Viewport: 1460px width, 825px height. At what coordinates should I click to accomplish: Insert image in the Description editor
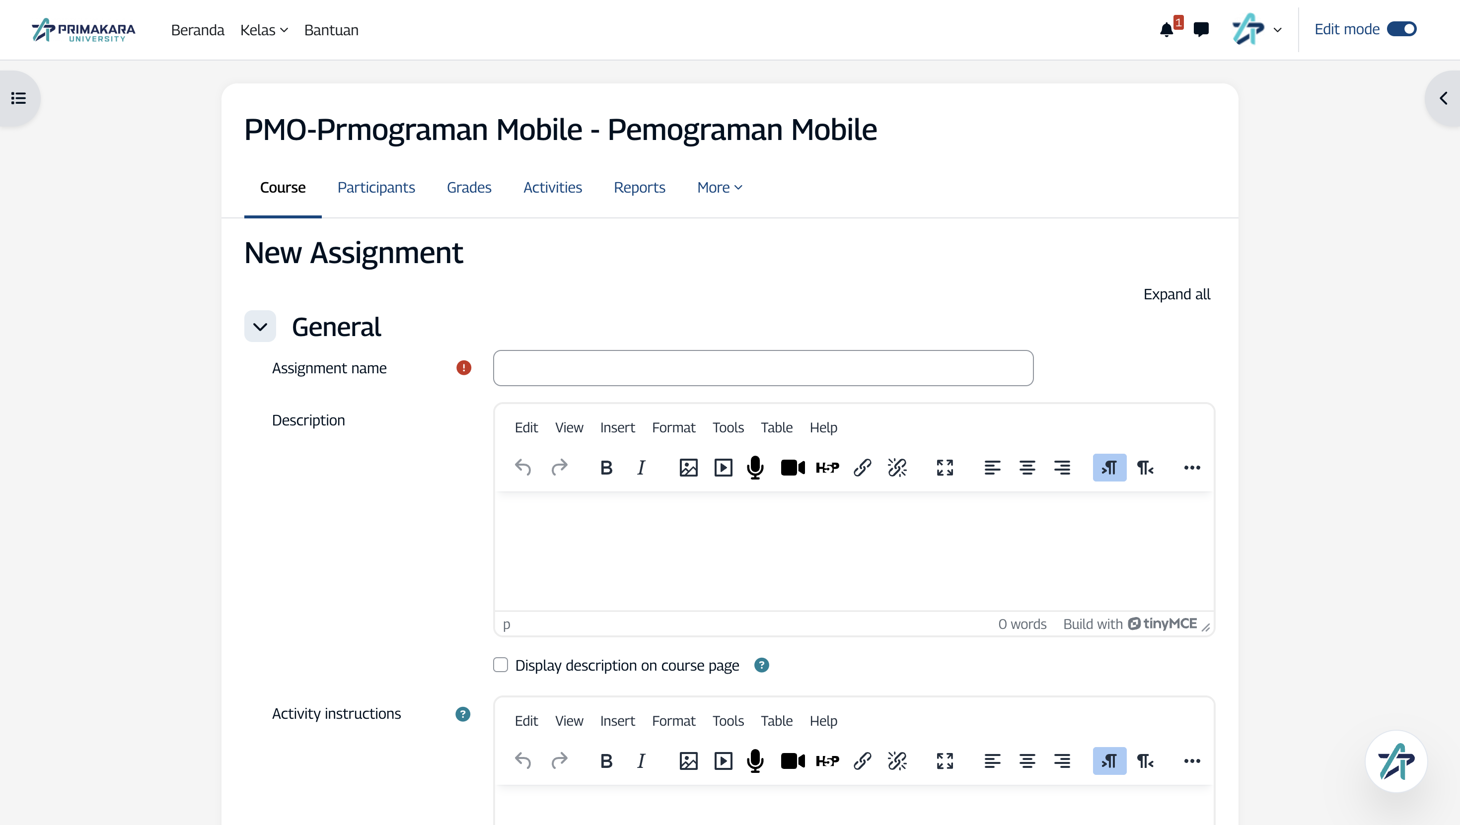[688, 468]
